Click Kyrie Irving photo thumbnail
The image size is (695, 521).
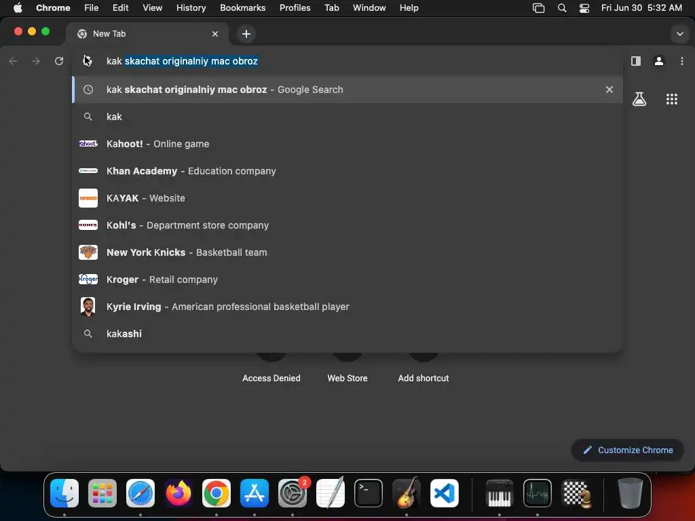click(x=88, y=307)
